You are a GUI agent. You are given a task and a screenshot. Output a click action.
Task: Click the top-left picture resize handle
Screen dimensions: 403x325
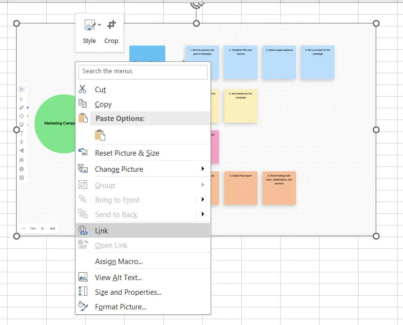point(17,23)
